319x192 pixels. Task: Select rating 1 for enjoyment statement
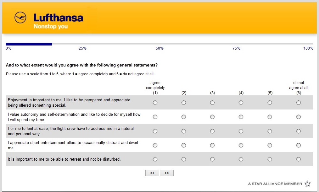155,103
